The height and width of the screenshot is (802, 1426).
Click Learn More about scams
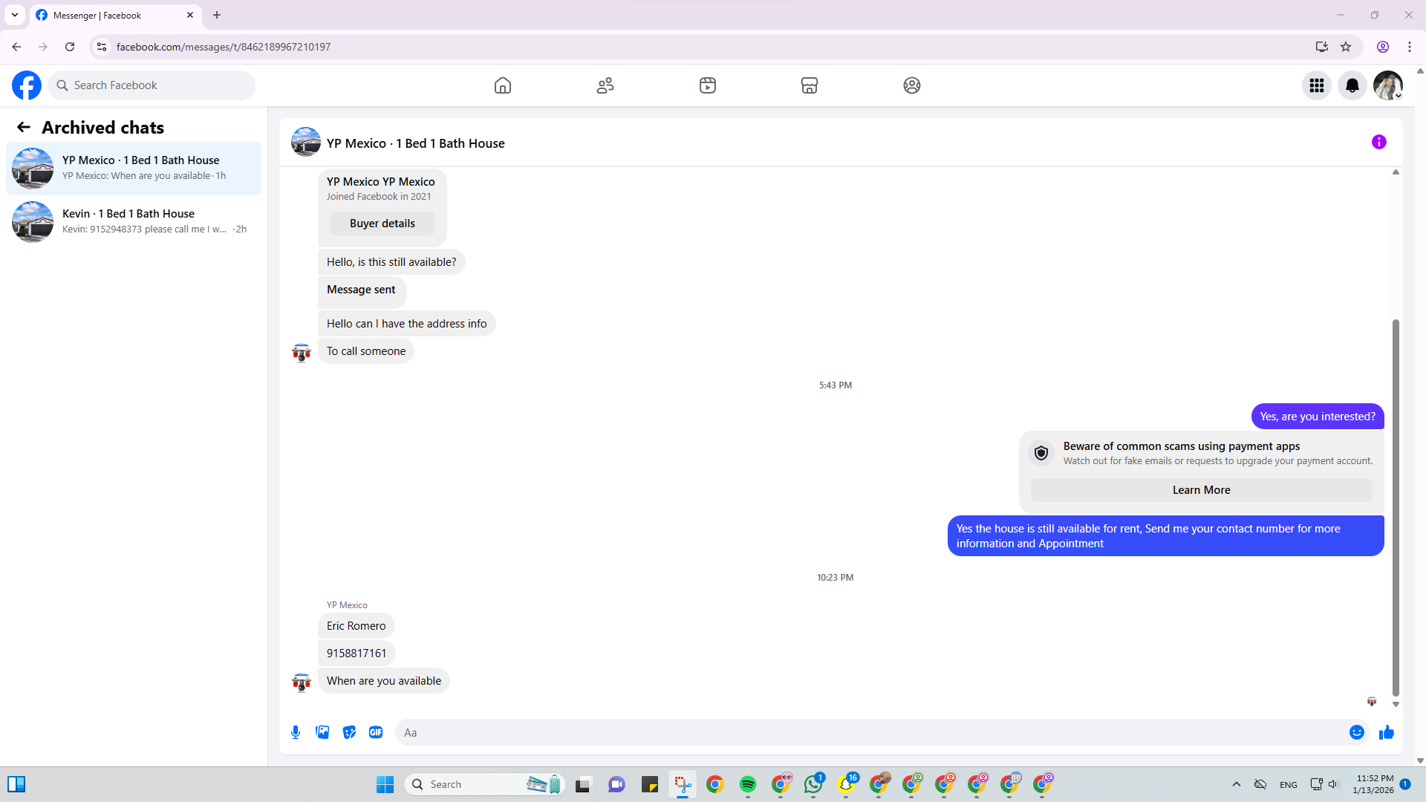click(x=1201, y=490)
